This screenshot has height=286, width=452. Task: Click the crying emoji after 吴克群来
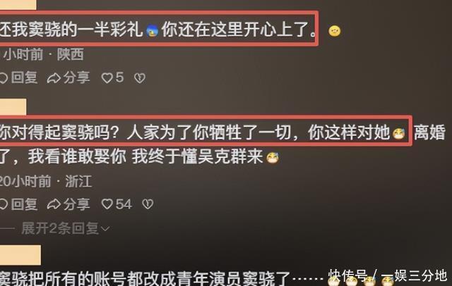pos(273,158)
